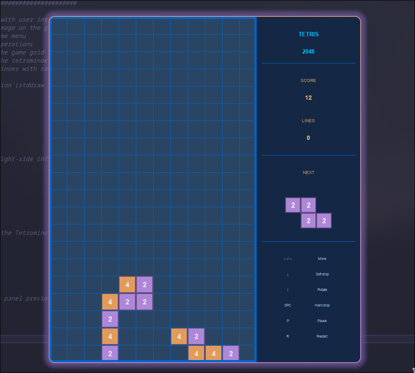Click the SPC key hint
The image size is (415, 373).
(x=288, y=306)
